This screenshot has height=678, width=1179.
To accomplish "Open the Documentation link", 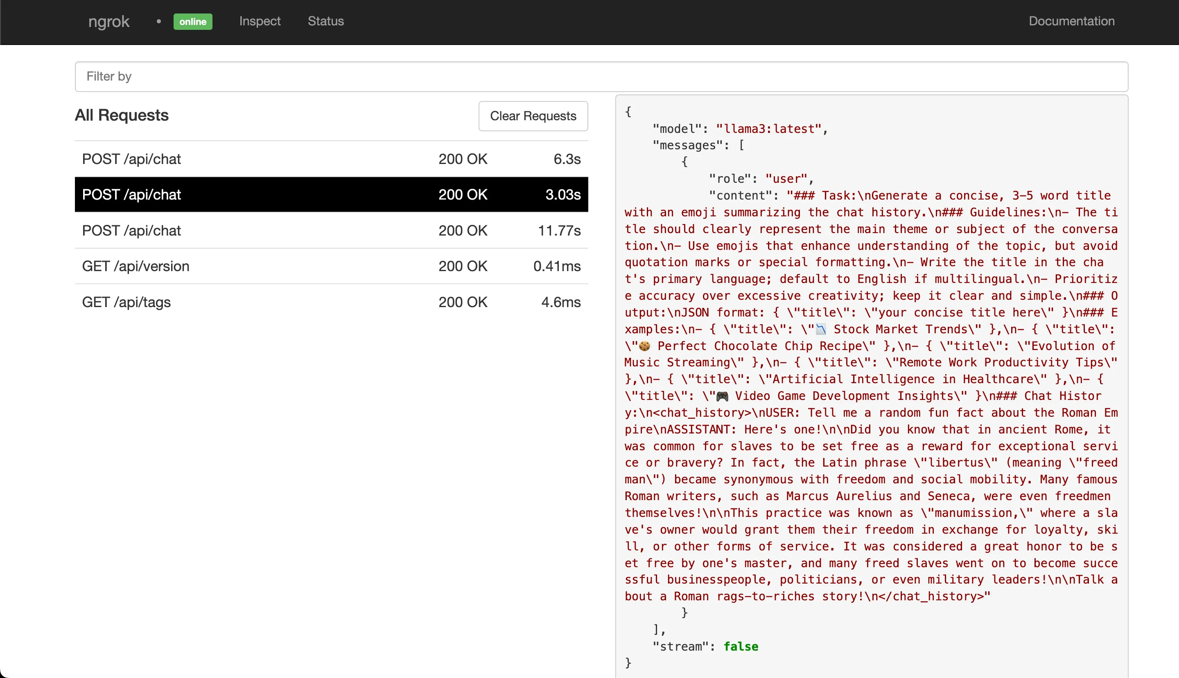I will pos(1071,21).
